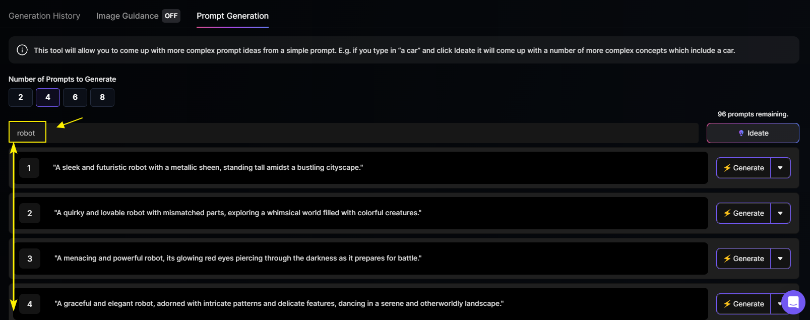Expand dropdown arrow beside first Generate button
Screen dimensions: 810x320
(780, 168)
